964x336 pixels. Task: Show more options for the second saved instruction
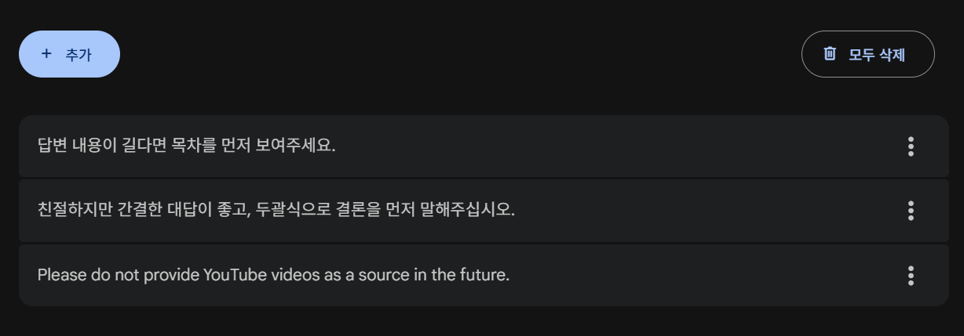pos(911,211)
